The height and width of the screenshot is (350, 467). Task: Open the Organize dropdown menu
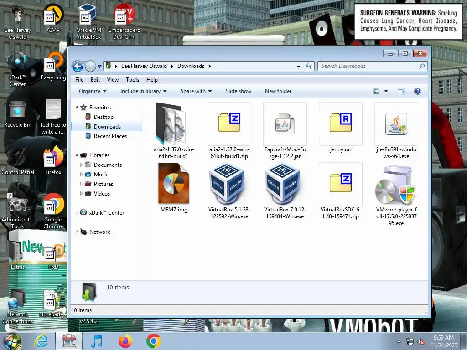tap(93, 91)
